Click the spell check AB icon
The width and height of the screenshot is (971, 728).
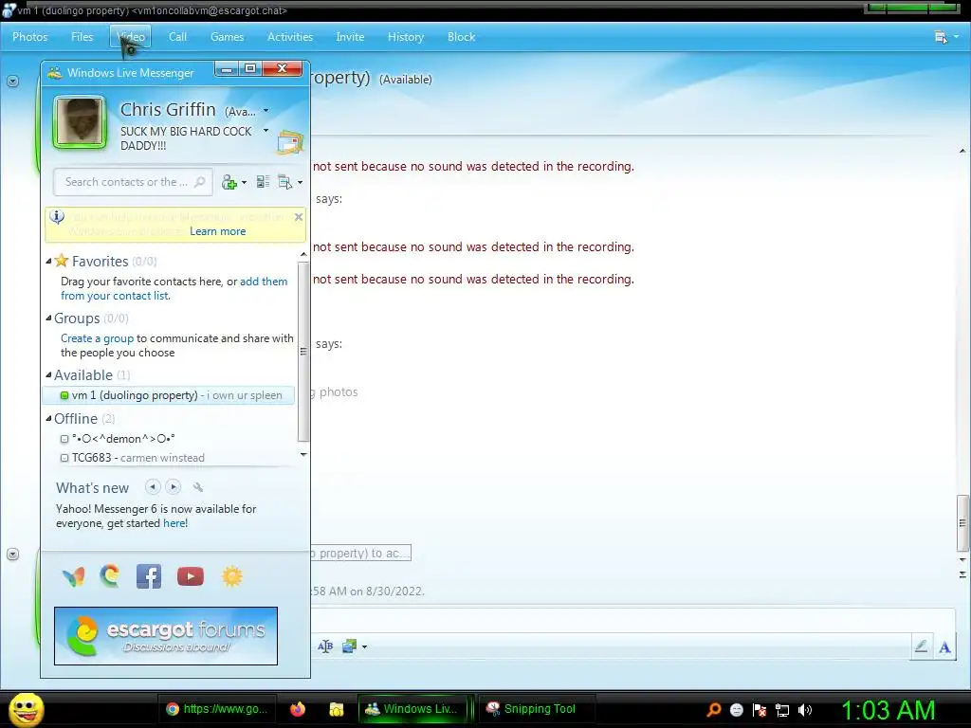click(x=325, y=646)
